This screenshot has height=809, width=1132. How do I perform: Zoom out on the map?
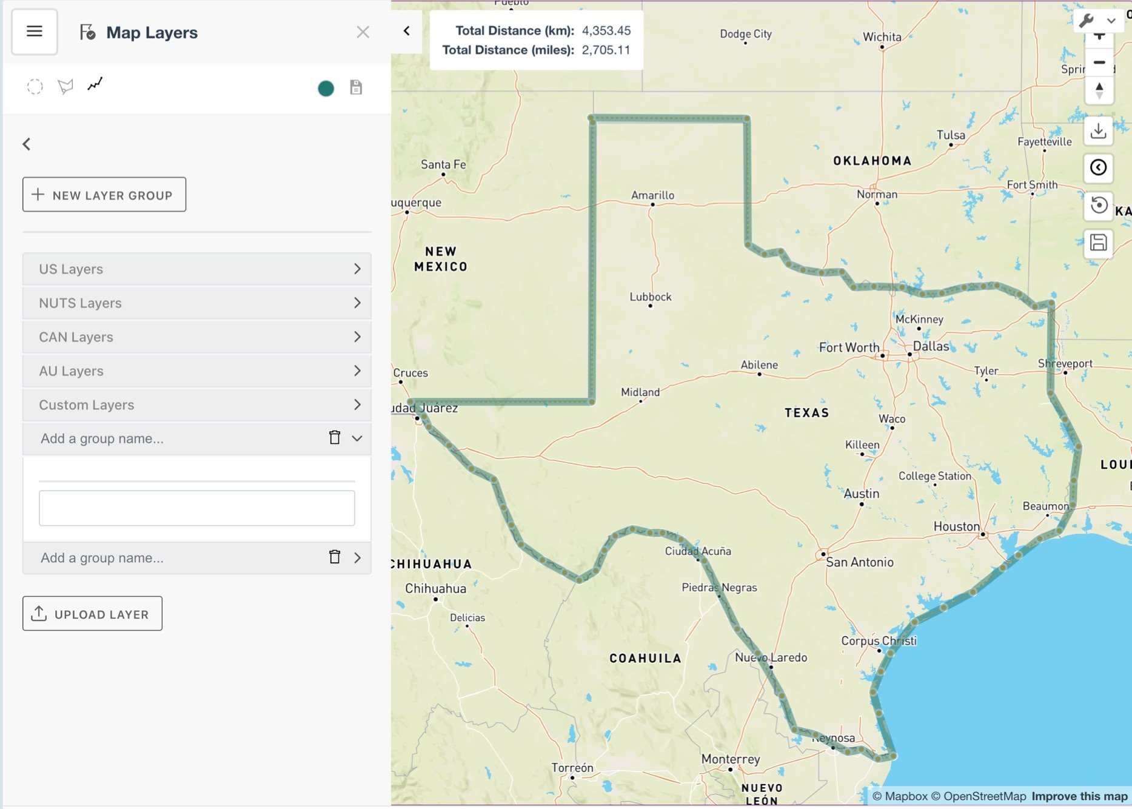click(1099, 62)
